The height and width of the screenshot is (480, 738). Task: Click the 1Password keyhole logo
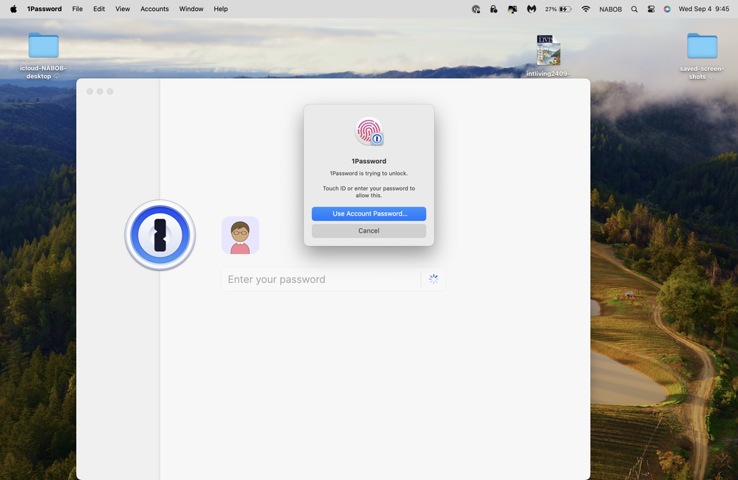tap(160, 236)
